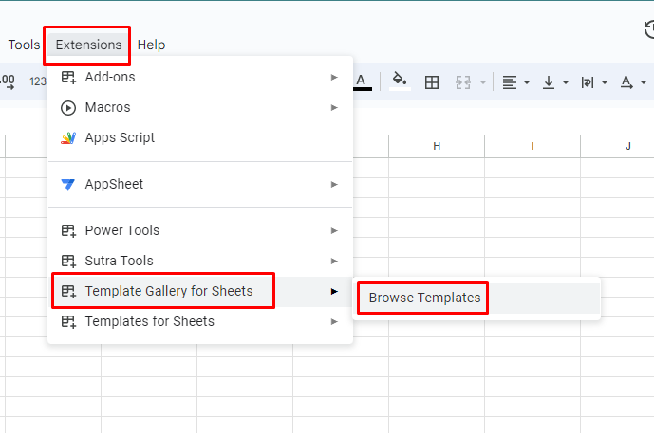Click the merge cells icon
This screenshot has height=433, width=654.
point(463,82)
